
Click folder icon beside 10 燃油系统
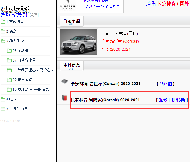9,90
